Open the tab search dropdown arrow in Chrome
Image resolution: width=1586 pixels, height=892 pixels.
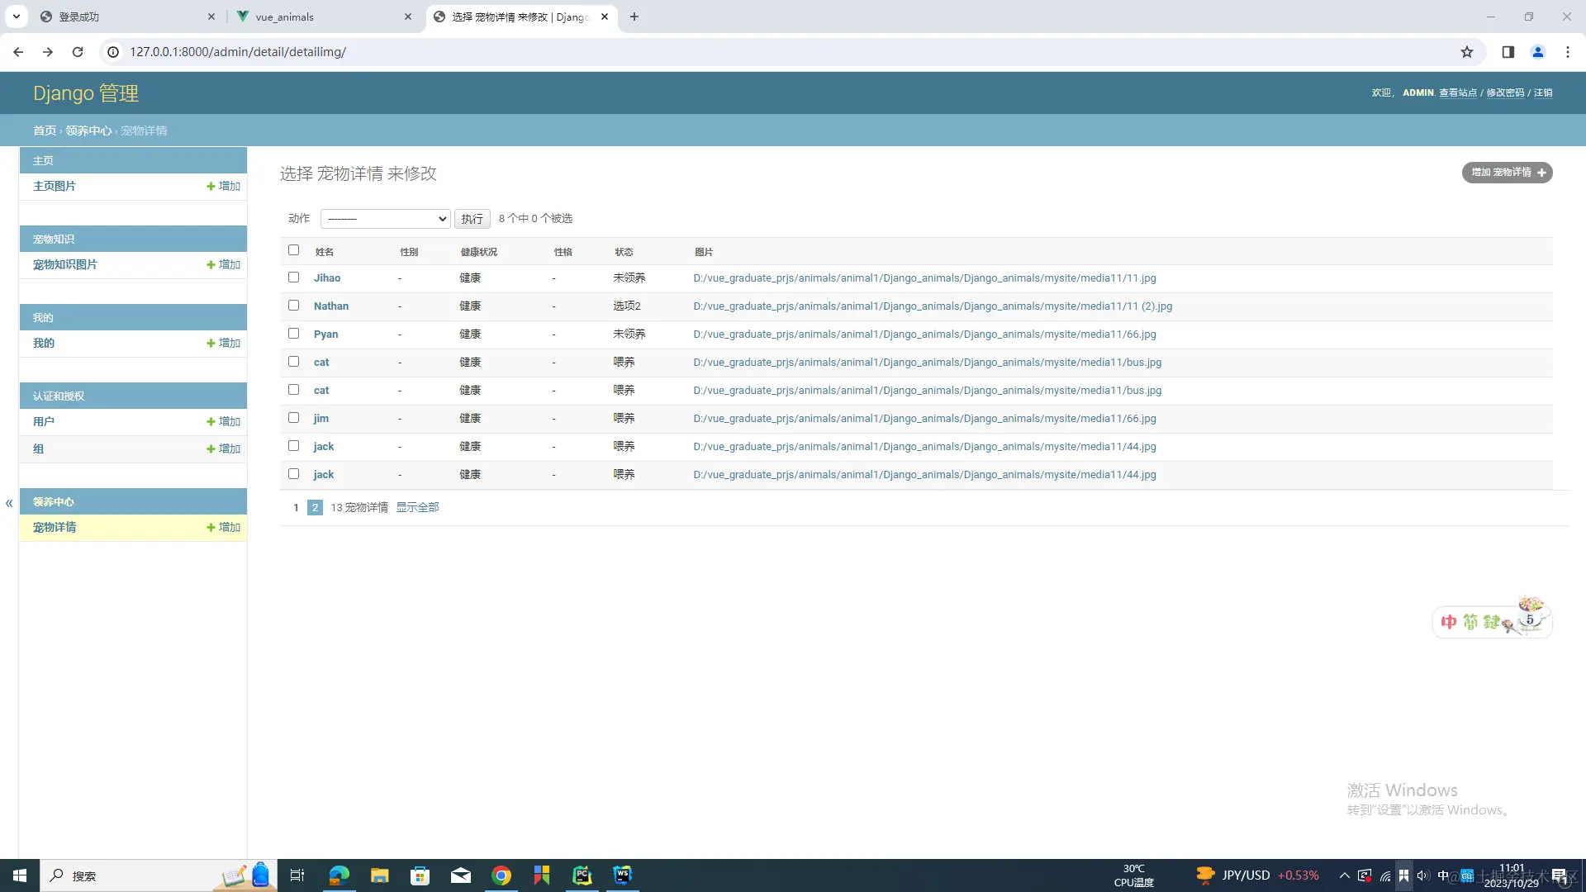pos(16,17)
